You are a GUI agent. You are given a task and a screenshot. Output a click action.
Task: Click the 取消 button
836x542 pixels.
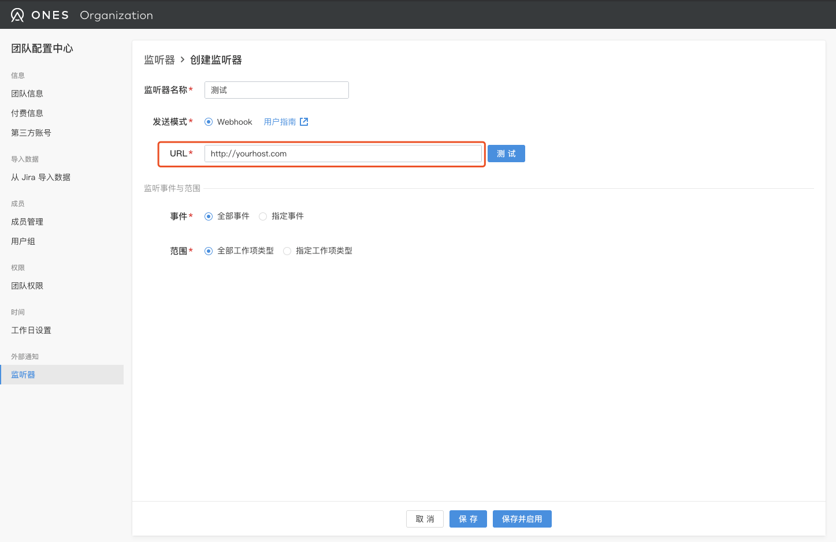click(x=425, y=519)
